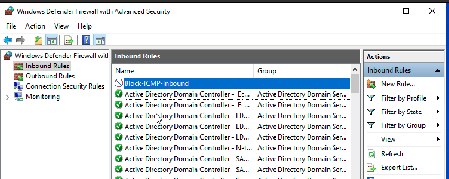Viewport: 449px width, 179px height.
Task: Click the Actions pane title
Action: point(378,56)
